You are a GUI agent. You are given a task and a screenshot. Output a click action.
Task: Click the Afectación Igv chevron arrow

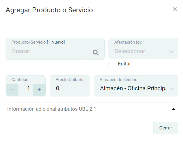(x=171, y=51)
